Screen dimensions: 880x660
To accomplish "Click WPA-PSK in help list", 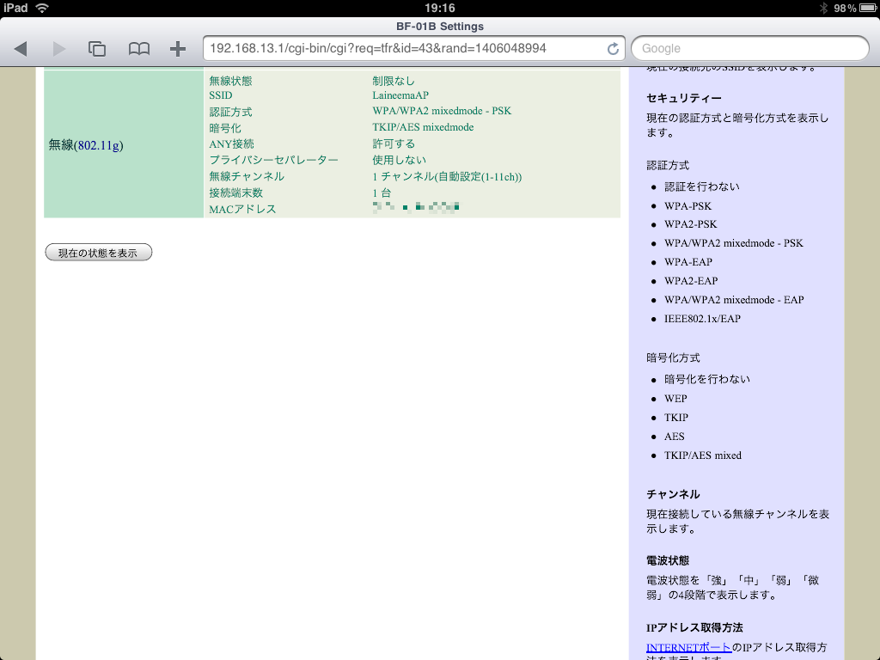I will tap(687, 206).
